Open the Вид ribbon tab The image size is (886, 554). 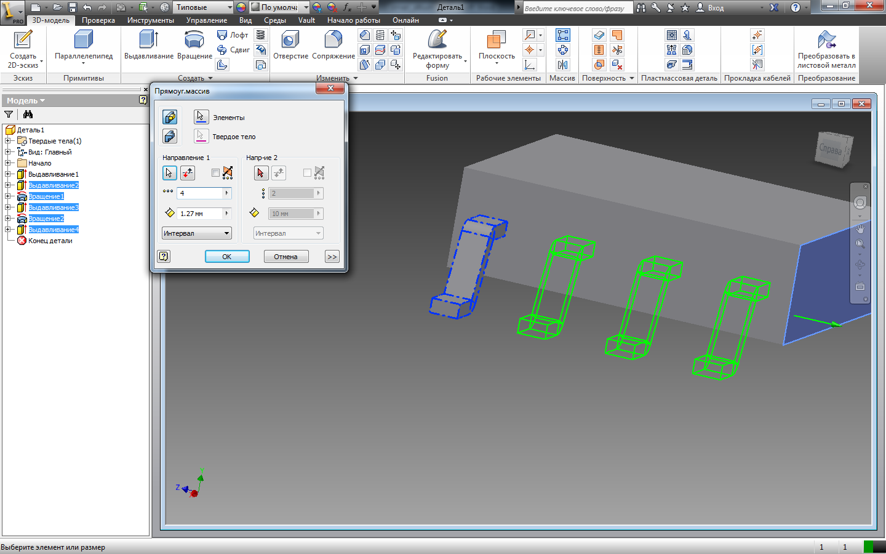[x=245, y=20]
